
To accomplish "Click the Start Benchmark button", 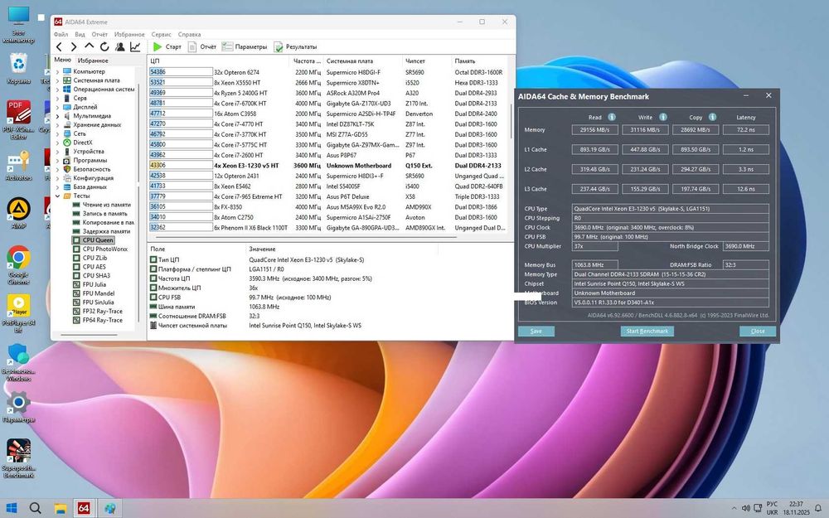I will [x=647, y=331].
